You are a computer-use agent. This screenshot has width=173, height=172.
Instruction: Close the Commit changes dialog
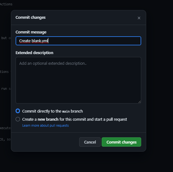139,18
